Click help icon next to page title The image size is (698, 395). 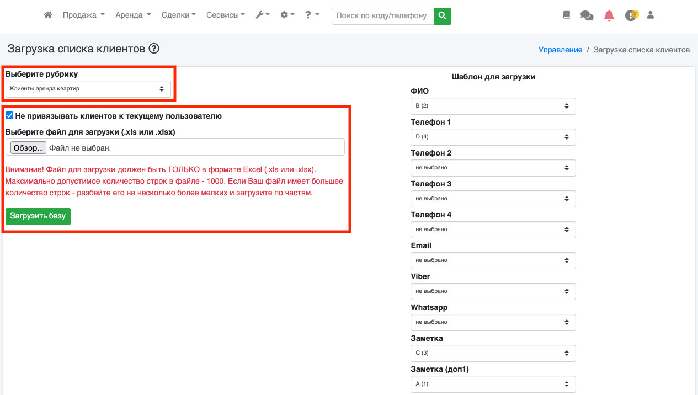154,49
